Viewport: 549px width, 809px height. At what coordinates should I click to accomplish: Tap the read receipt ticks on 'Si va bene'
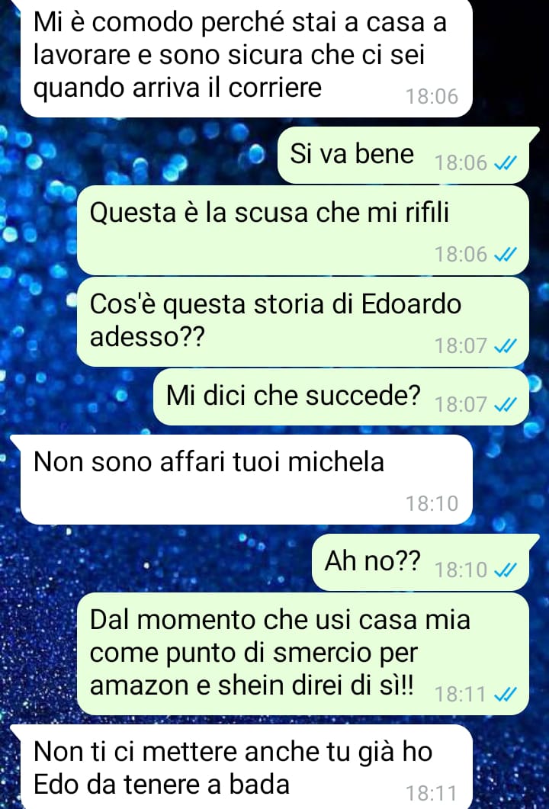point(506,164)
